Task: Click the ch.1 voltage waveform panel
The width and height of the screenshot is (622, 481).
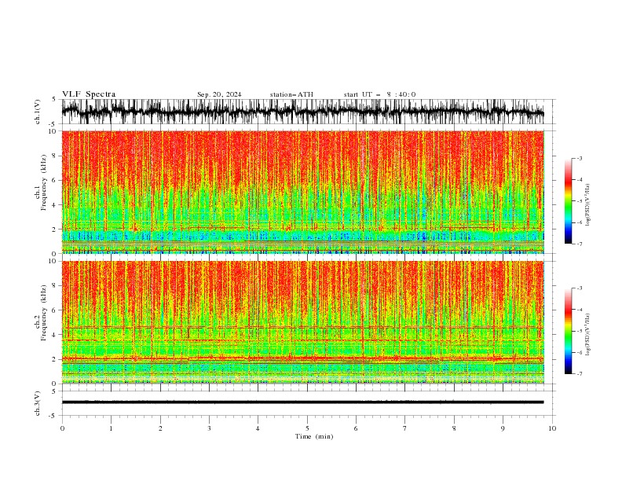Action: (309, 112)
